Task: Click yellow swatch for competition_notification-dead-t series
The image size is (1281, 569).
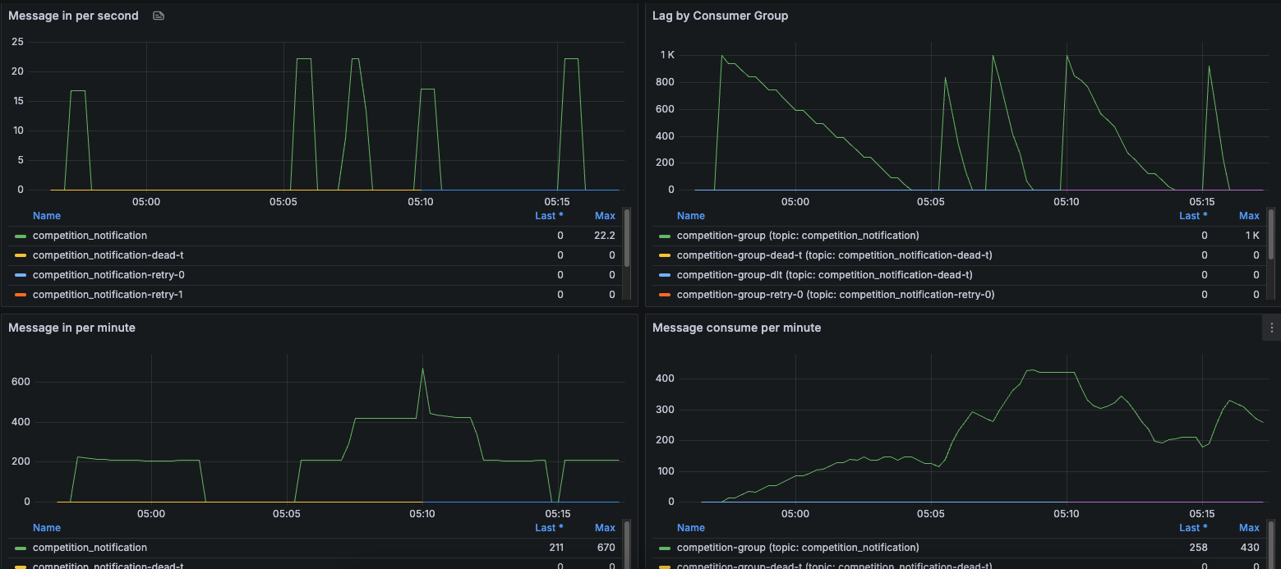Action: click(21, 255)
